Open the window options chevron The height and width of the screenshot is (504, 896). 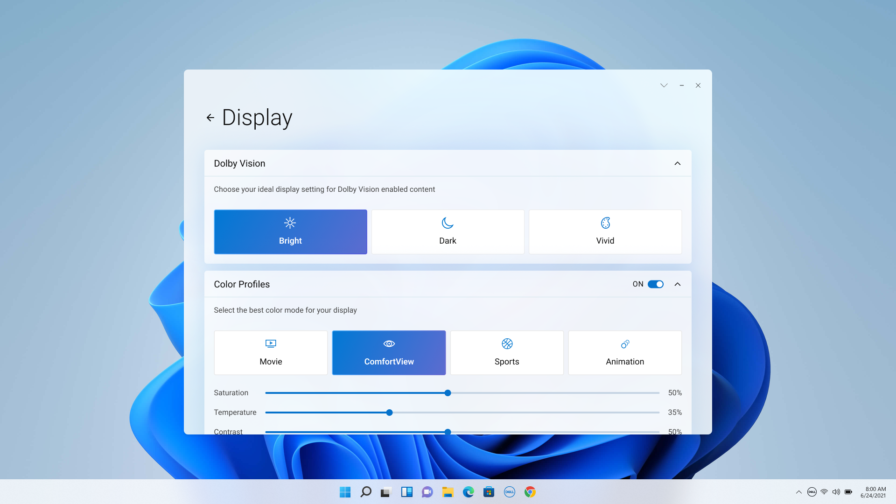(664, 85)
